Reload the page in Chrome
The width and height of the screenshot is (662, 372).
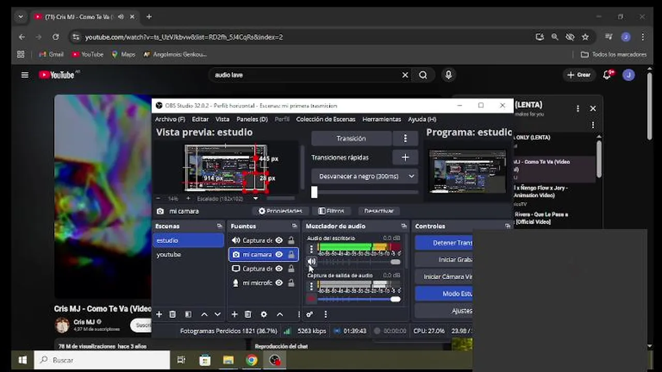[x=55, y=37]
